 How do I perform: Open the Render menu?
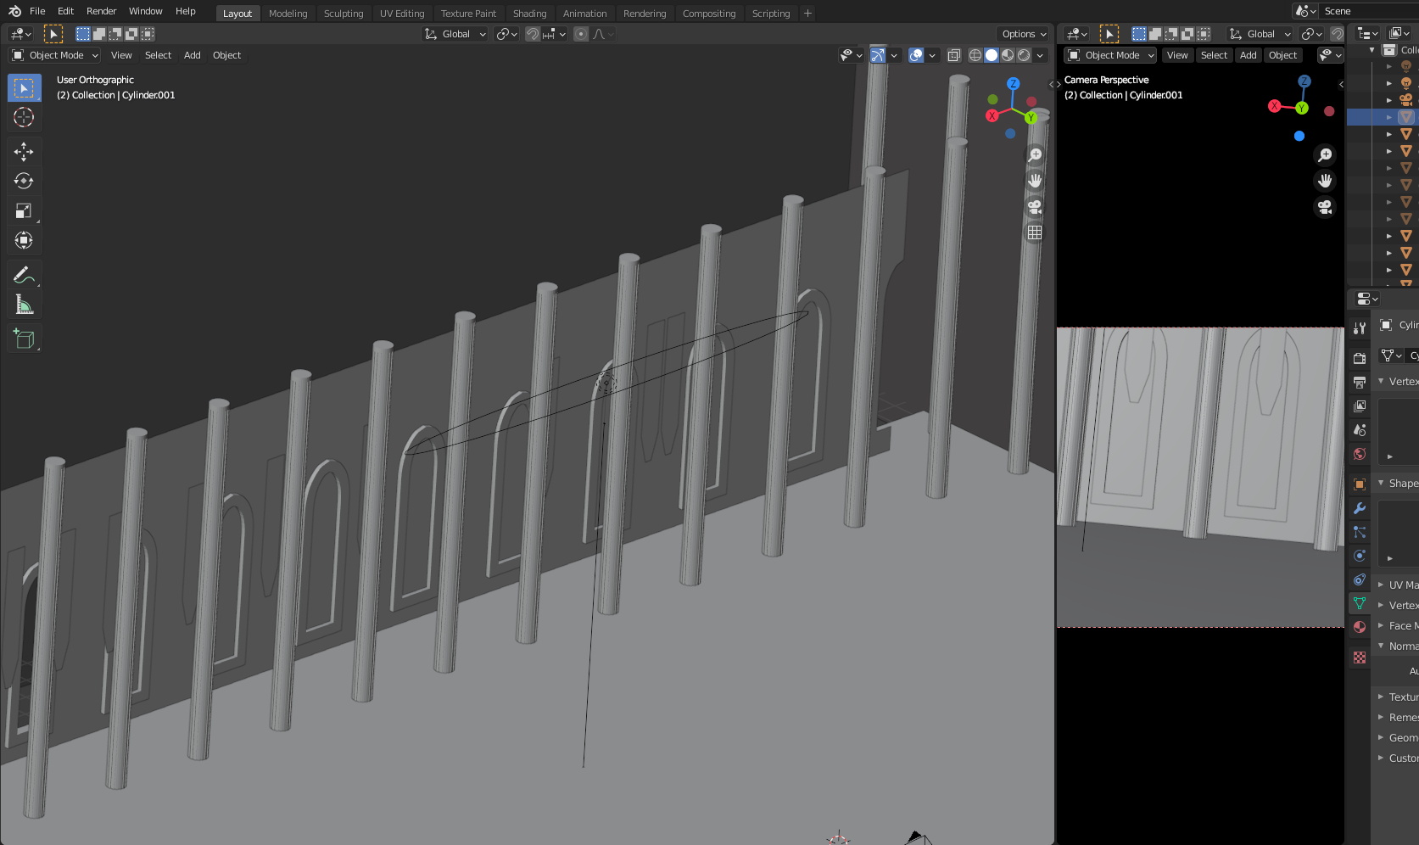click(101, 11)
